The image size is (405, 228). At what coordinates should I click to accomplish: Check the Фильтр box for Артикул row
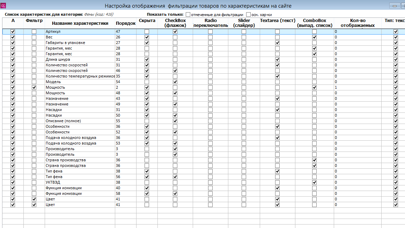tap(34, 31)
